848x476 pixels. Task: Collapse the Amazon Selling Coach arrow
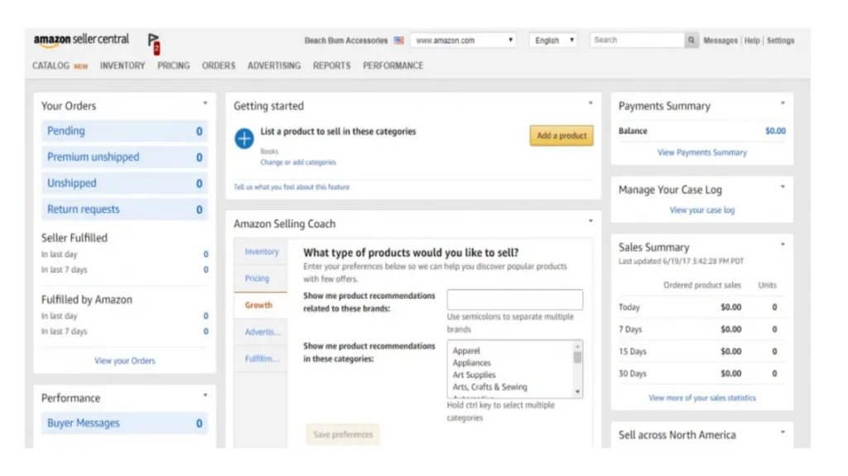click(590, 221)
